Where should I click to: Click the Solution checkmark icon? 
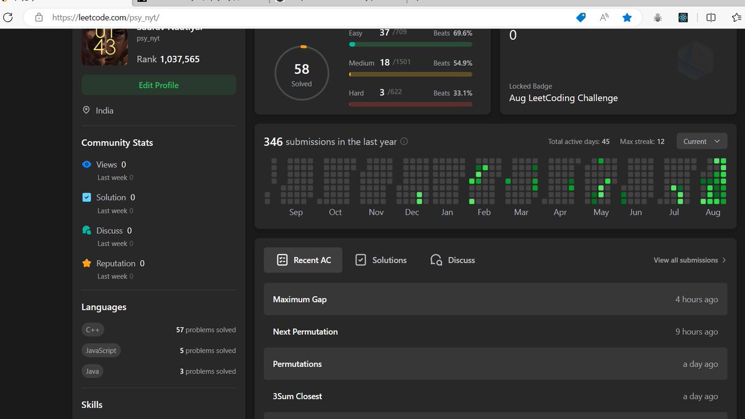click(x=87, y=197)
